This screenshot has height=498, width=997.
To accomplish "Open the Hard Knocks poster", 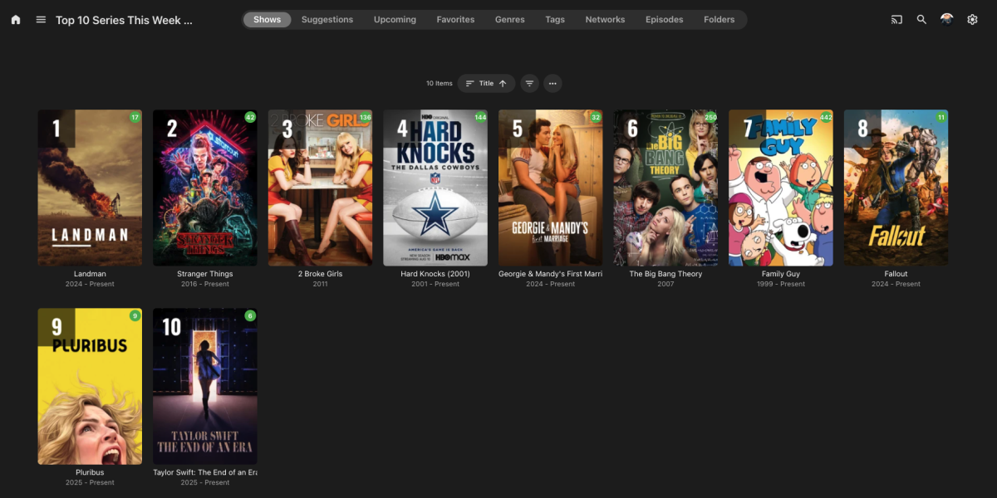I will [x=435, y=188].
